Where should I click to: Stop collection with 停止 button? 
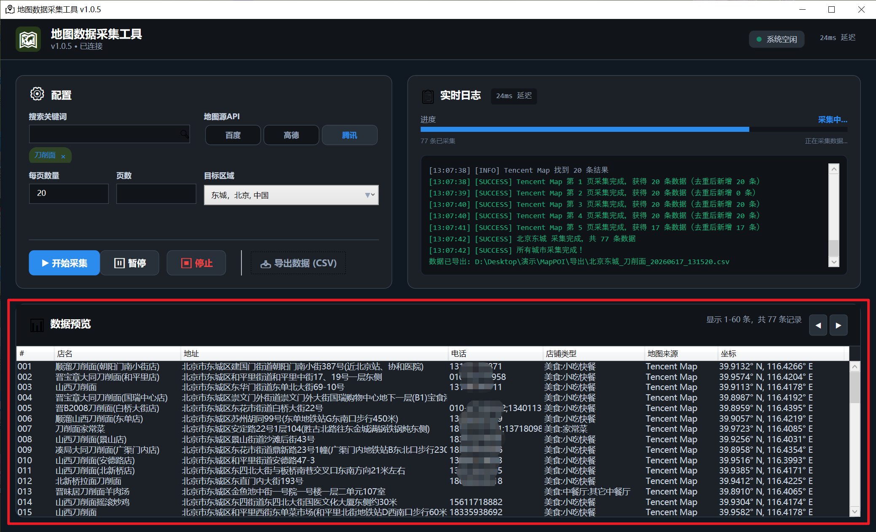(x=196, y=263)
